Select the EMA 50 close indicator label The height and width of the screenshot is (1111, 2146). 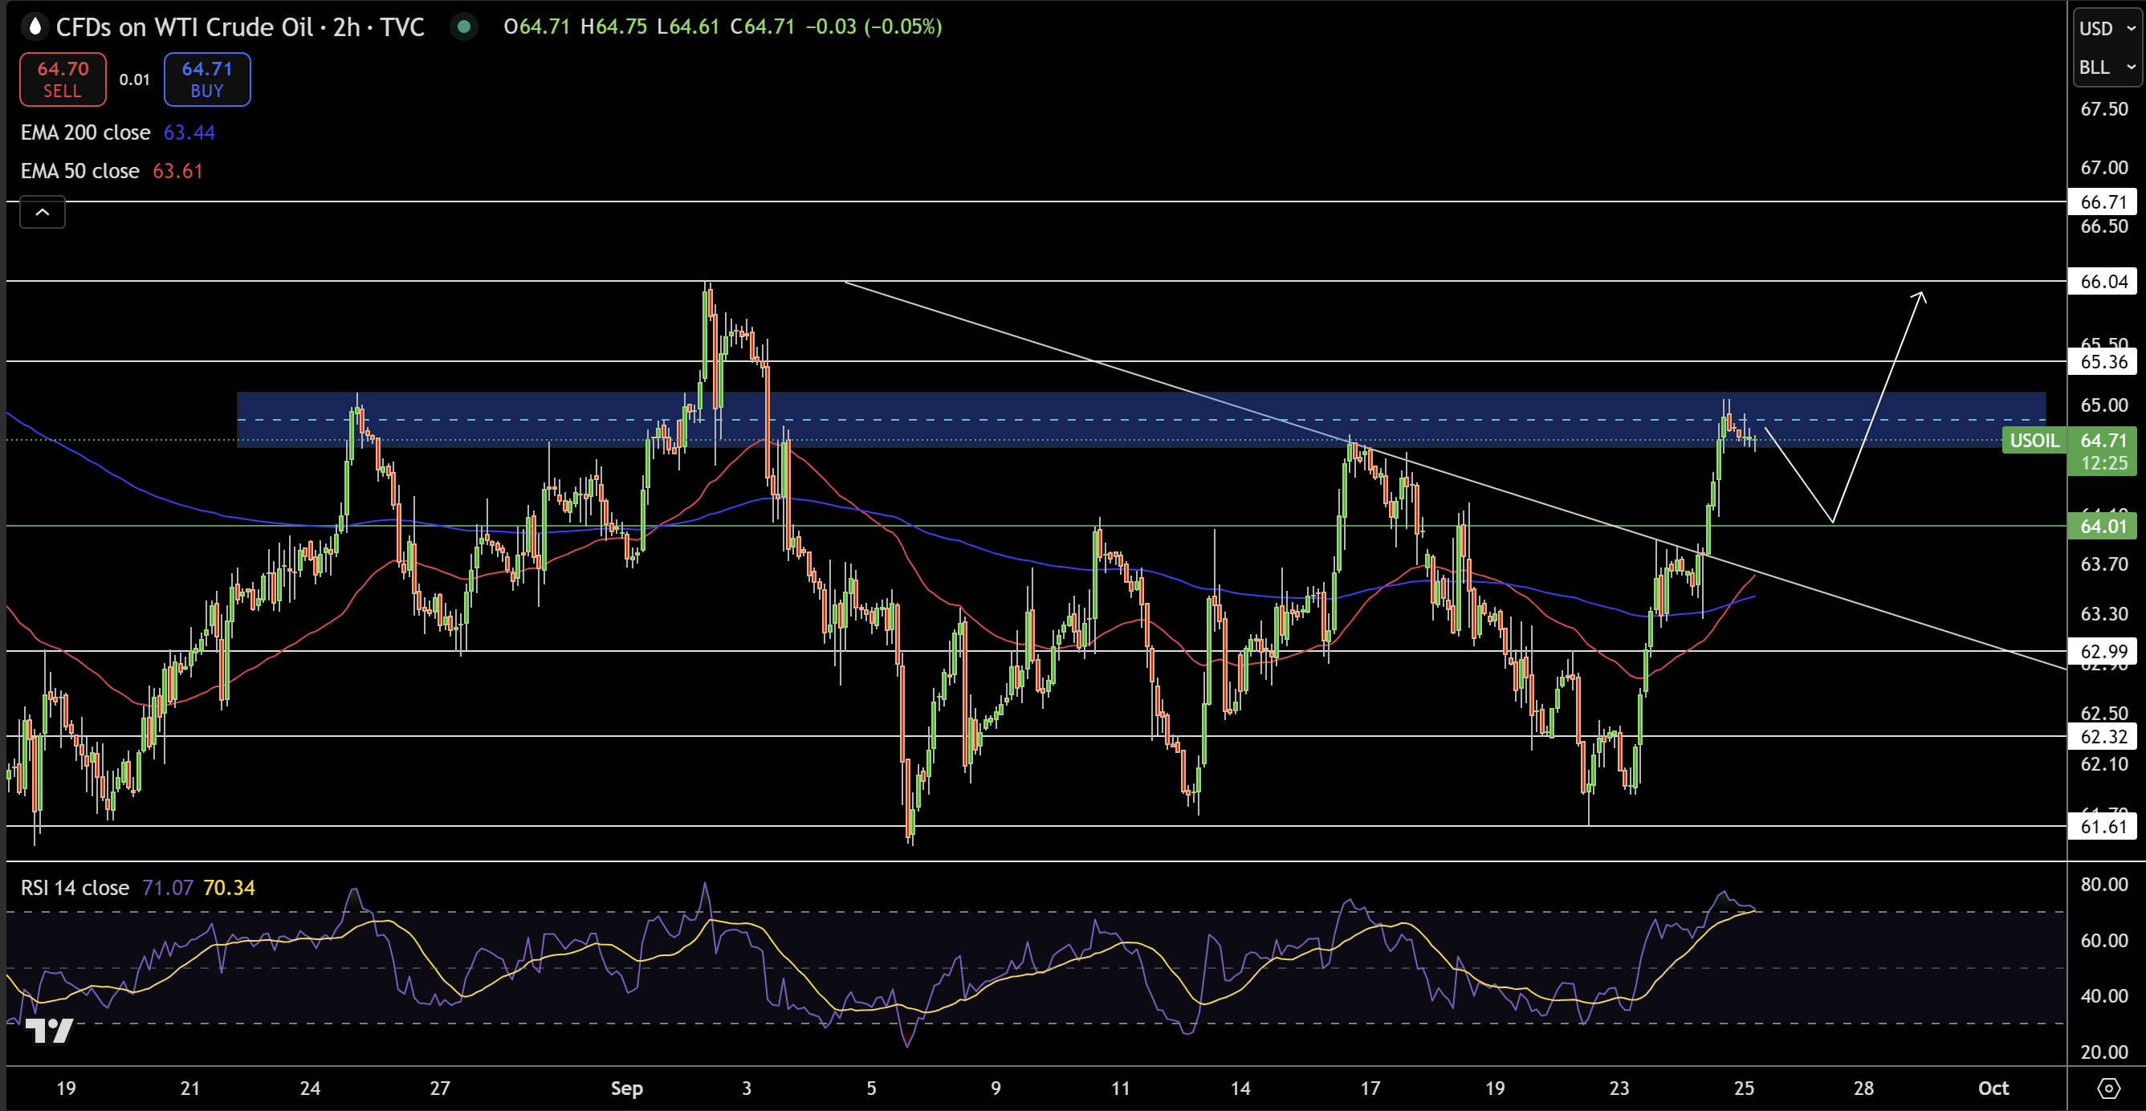click(x=79, y=171)
